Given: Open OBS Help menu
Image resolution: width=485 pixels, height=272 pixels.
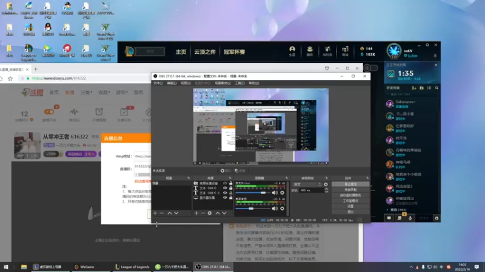Looking at the screenshot, I should coord(254,83).
